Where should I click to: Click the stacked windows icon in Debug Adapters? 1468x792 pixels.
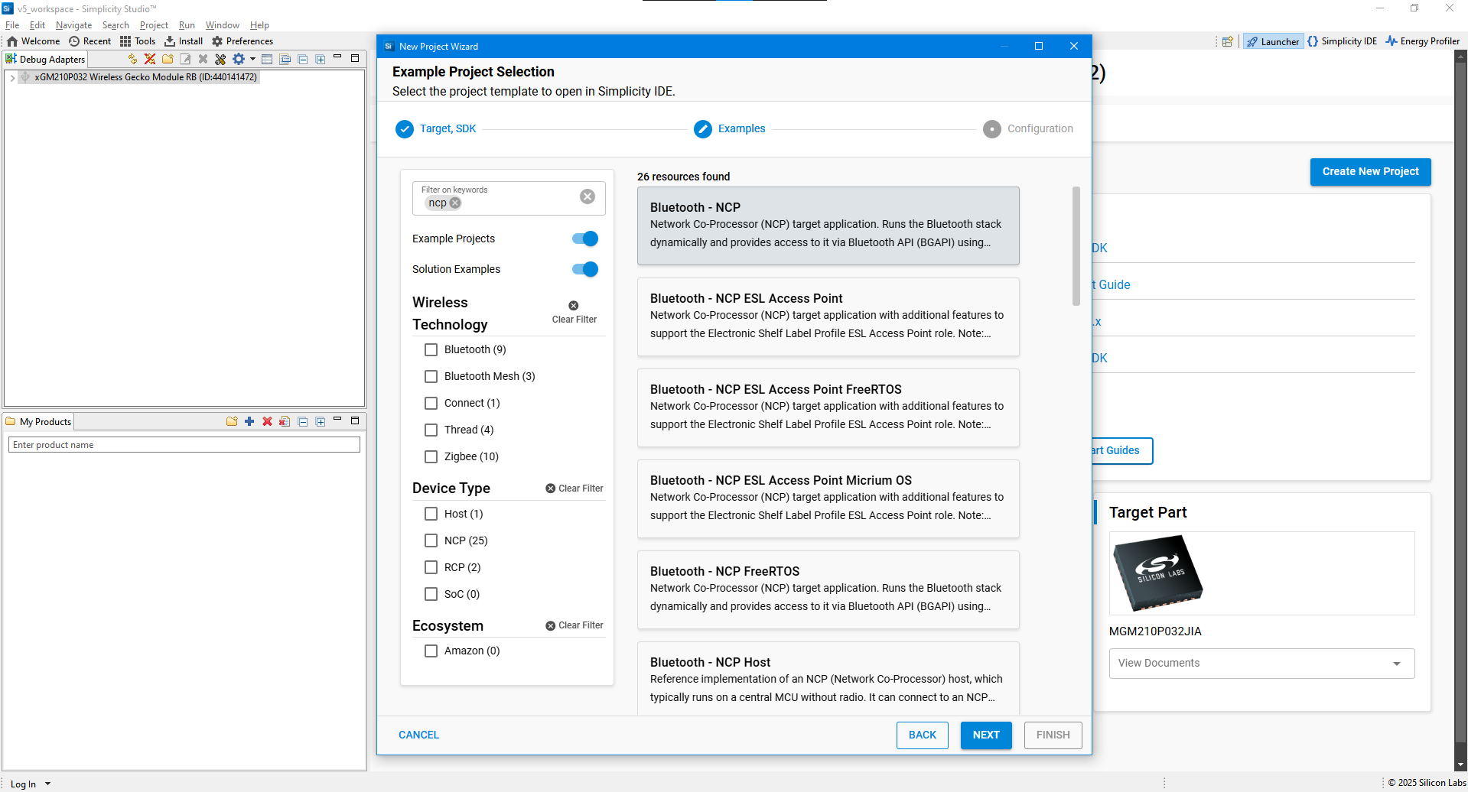click(x=285, y=59)
